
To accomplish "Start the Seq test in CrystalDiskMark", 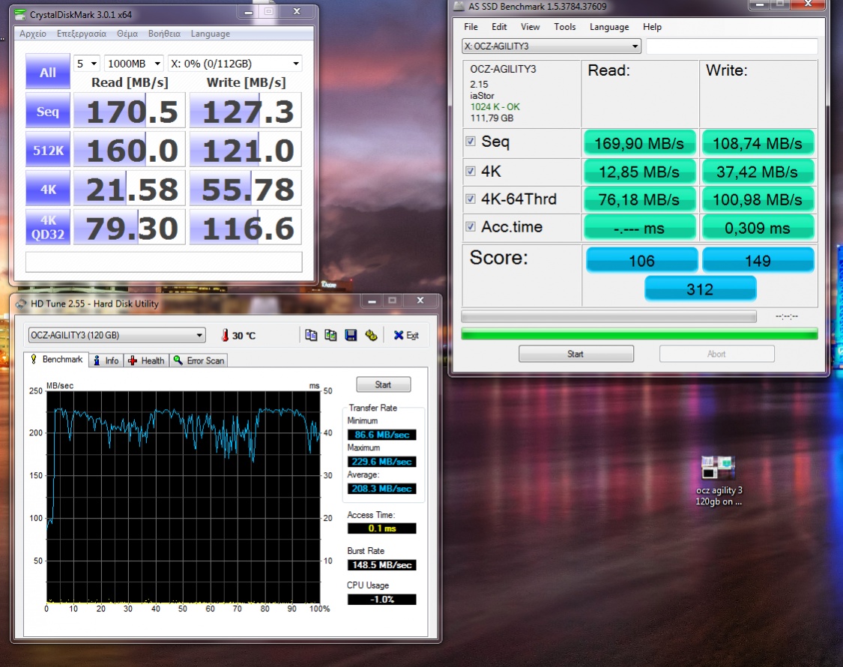I will point(48,112).
